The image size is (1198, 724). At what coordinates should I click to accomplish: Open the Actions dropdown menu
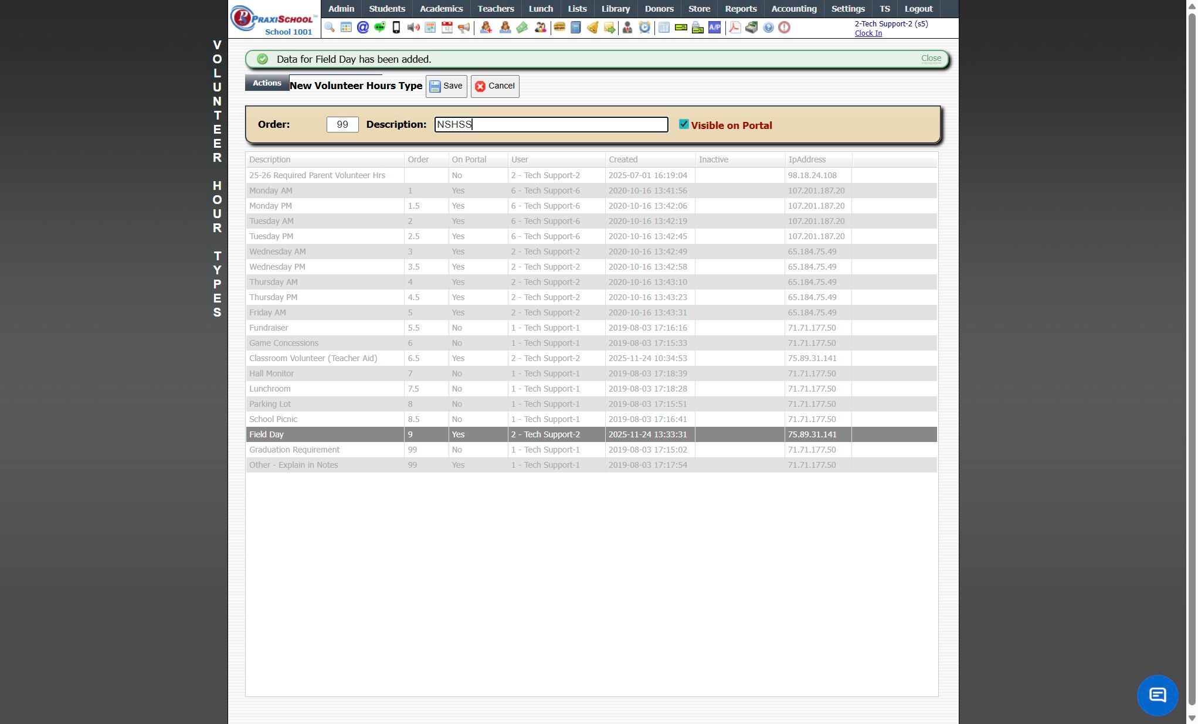point(267,83)
